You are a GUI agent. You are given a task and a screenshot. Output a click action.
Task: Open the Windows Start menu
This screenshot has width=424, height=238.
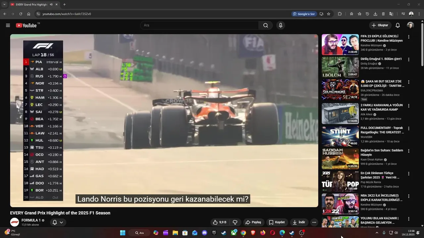[123, 233]
